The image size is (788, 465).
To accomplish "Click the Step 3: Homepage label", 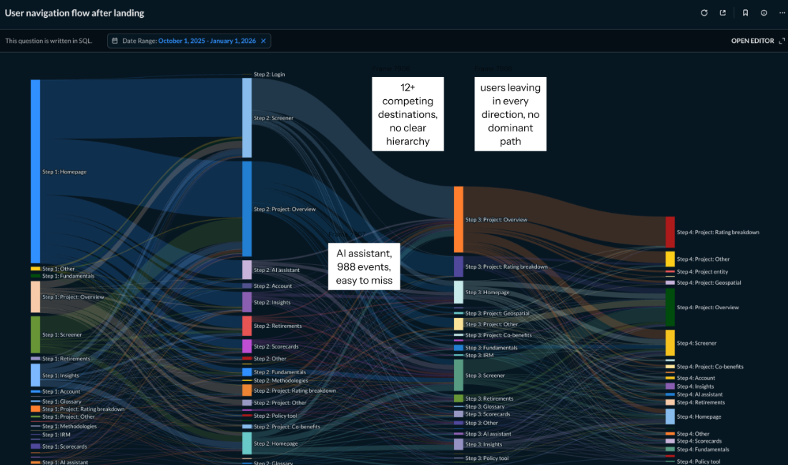I will coord(487,292).
